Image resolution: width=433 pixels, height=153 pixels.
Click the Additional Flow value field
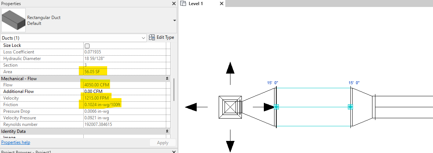pyautogui.click(x=124, y=92)
